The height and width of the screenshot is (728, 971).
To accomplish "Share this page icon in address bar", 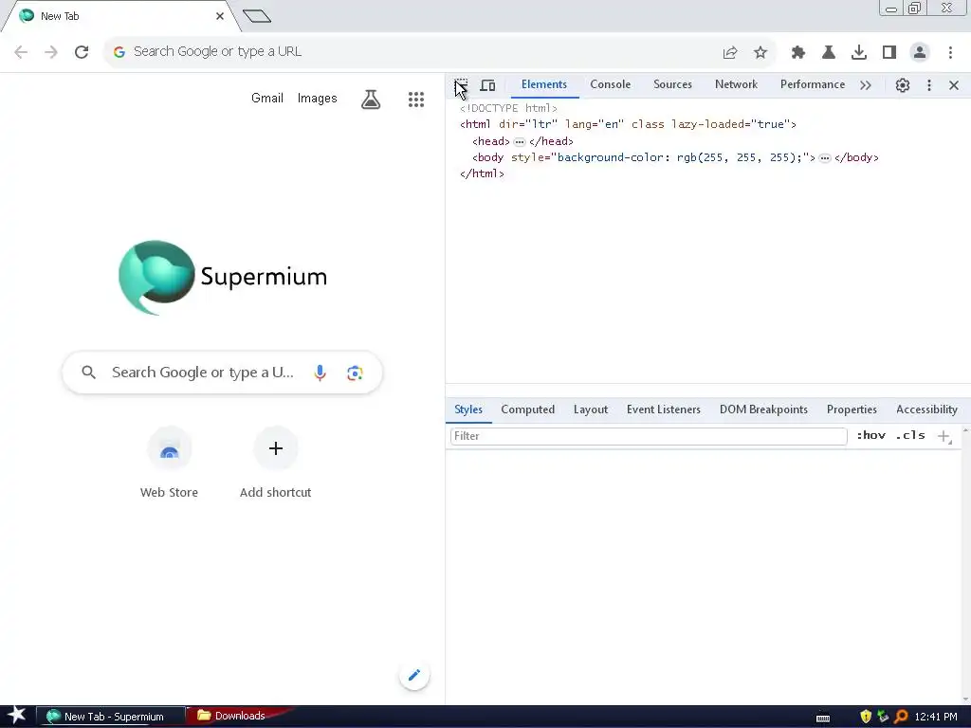I will coord(730,53).
